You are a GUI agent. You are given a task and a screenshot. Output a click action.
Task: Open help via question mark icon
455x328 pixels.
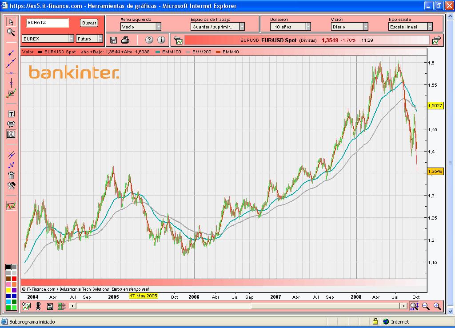[149, 40]
